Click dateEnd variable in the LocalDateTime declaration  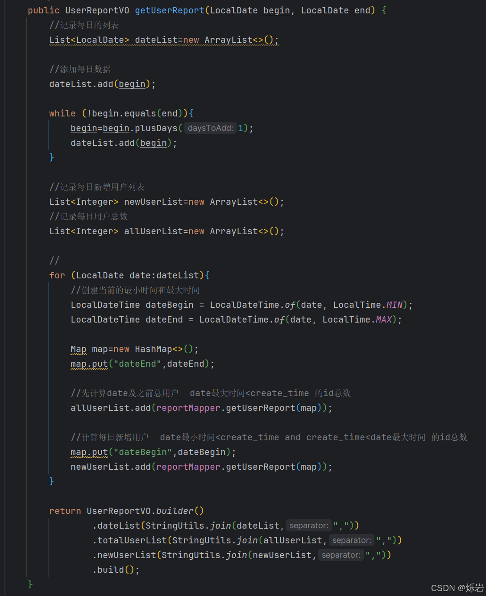tap(164, 319)
